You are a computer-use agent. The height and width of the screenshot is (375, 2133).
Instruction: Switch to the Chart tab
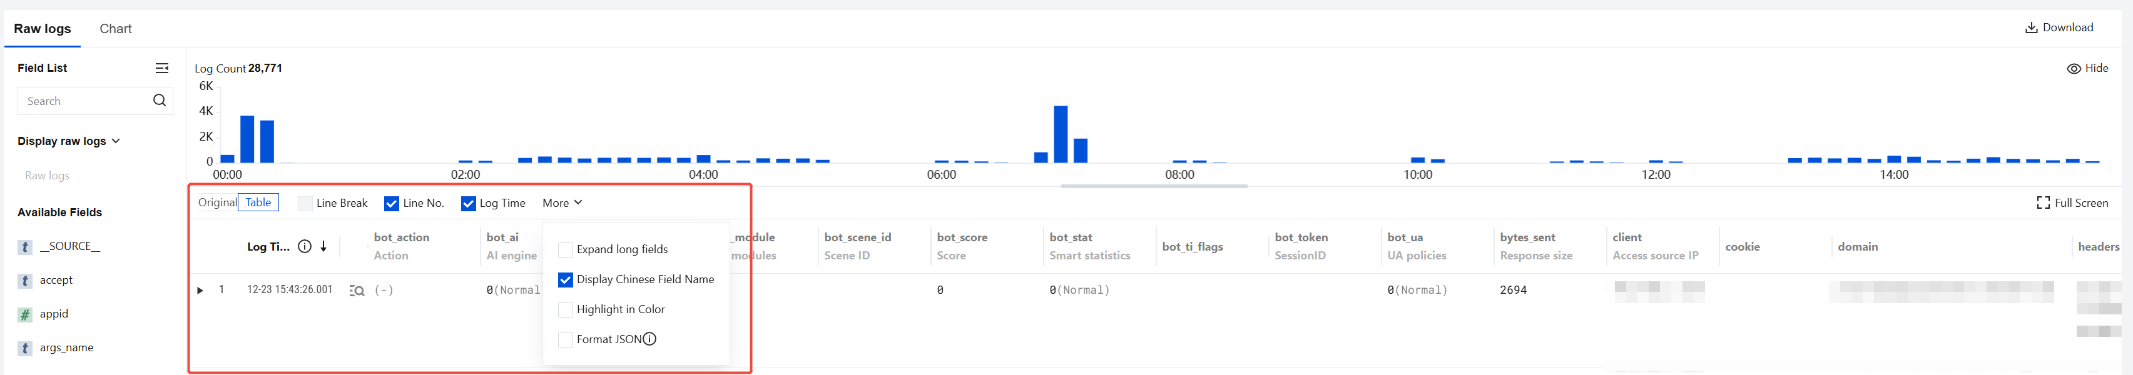click(115, 29)
